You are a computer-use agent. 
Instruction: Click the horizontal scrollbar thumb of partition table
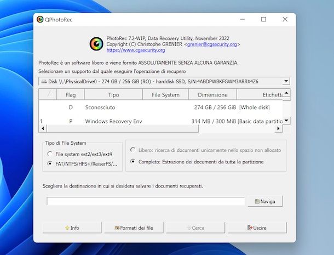(x=123, y=128)
